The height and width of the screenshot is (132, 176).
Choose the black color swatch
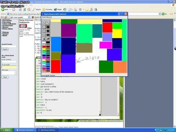pos(48,42)
